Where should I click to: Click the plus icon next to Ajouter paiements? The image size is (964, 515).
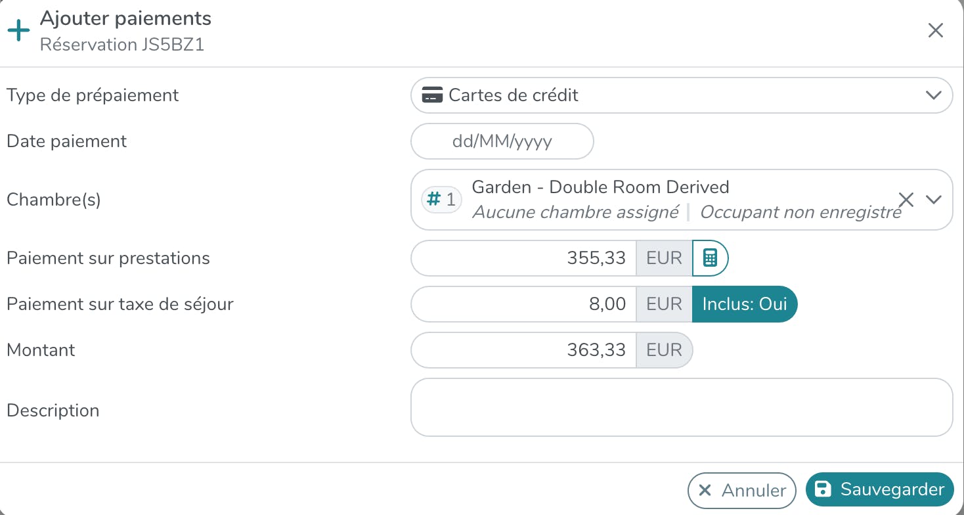pyautogui.click(x=18, y=31)
